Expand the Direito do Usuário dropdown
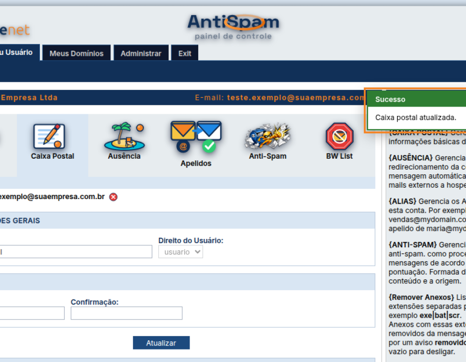 (181, 252)
